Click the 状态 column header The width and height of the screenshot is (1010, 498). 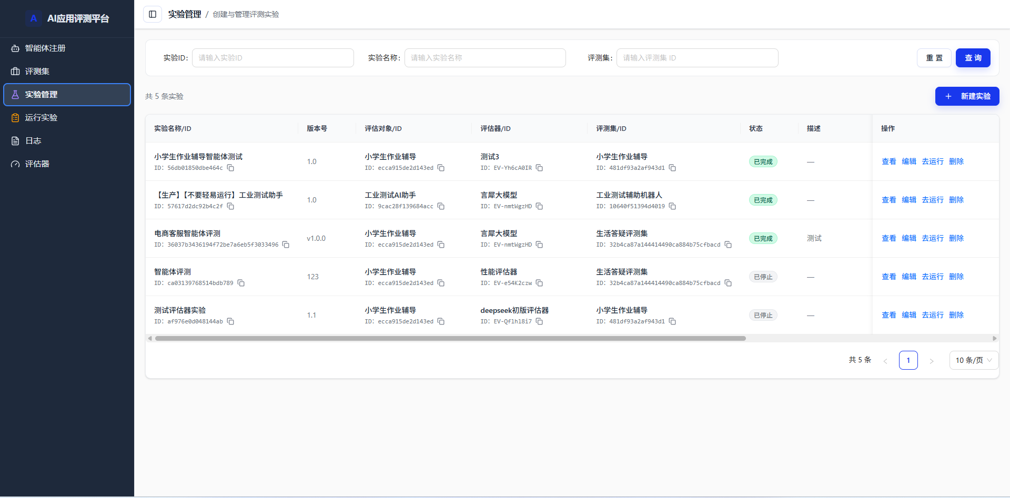[x=756, y=128]
